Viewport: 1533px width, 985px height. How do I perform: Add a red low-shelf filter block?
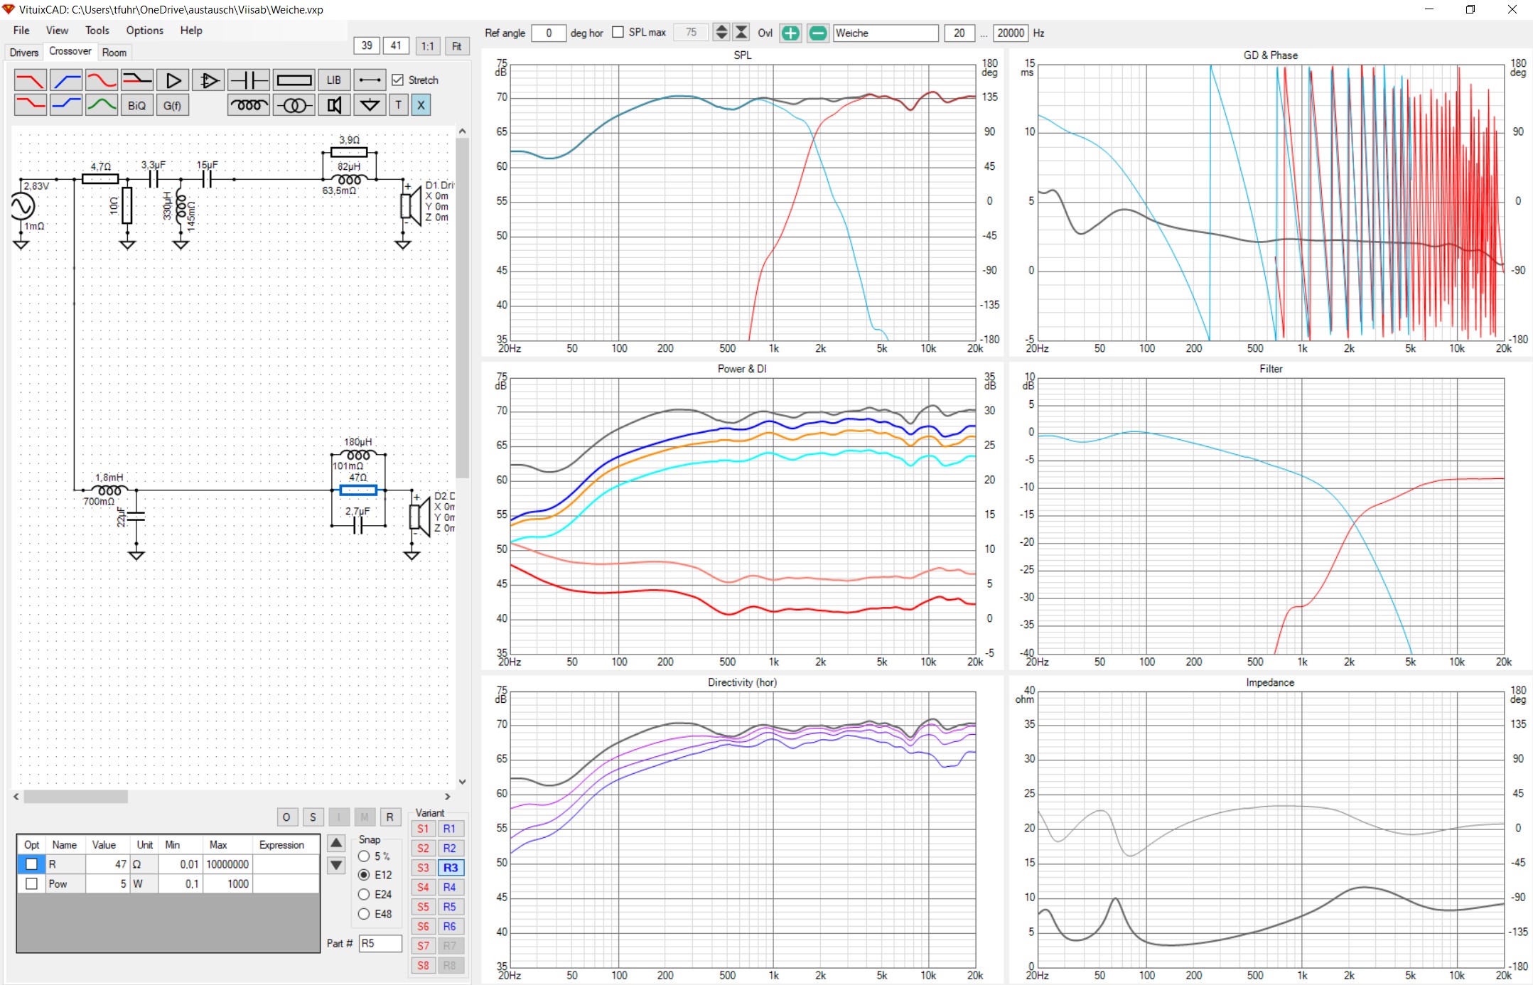(x=31, y=105)
